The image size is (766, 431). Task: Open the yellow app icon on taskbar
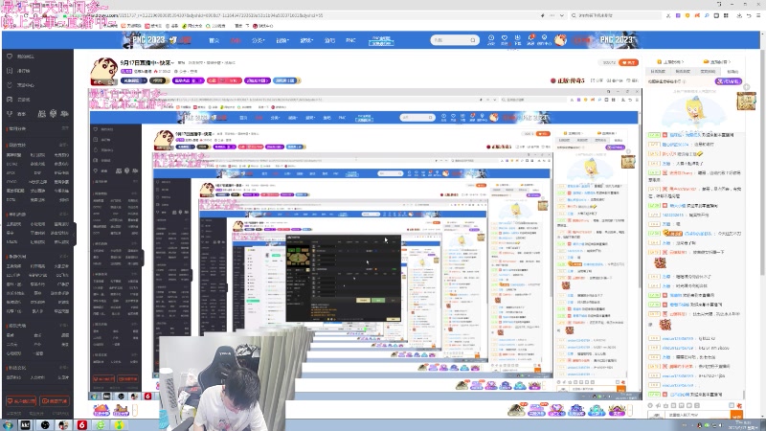tap(119, 424)
